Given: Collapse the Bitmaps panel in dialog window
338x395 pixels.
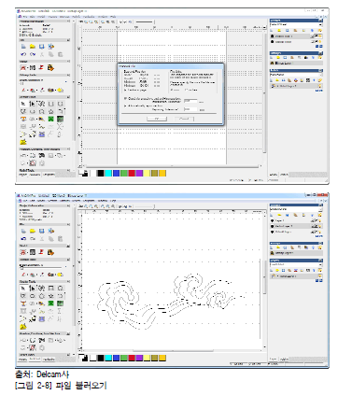Looking at the screenshot, I should pyautogui.click(x=321, y=53).
